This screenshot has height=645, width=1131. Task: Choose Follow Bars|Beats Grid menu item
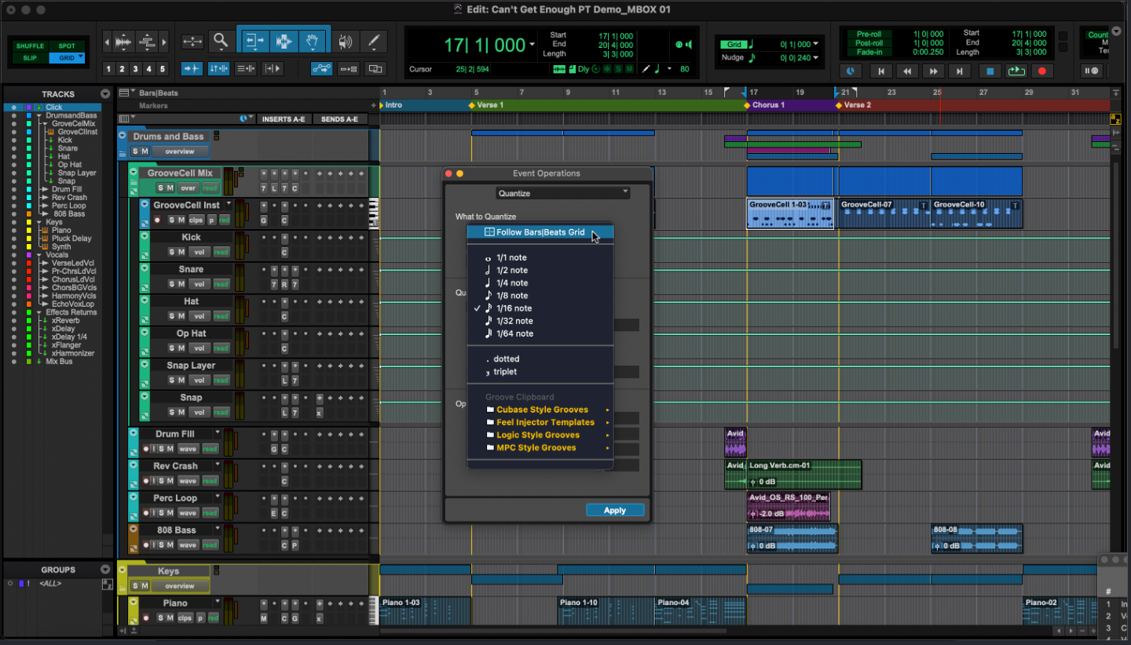pyautogui.click(x=540, y=232)
